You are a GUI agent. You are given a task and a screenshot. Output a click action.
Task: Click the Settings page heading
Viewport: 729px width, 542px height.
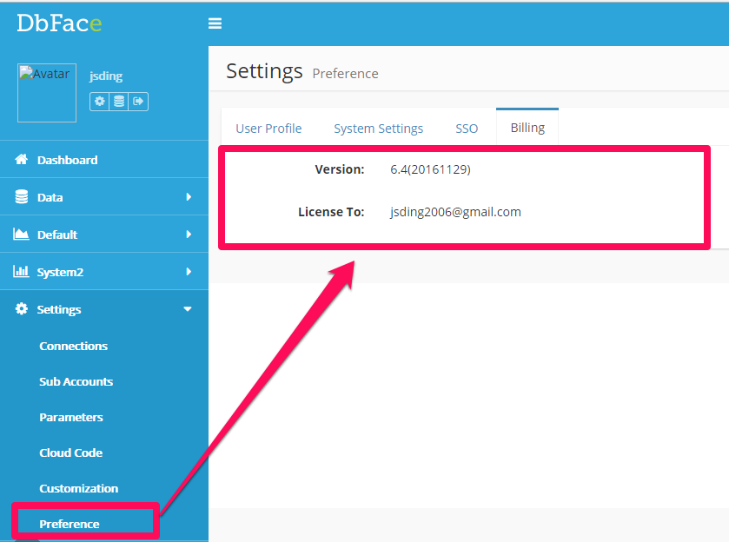[264, 71]
